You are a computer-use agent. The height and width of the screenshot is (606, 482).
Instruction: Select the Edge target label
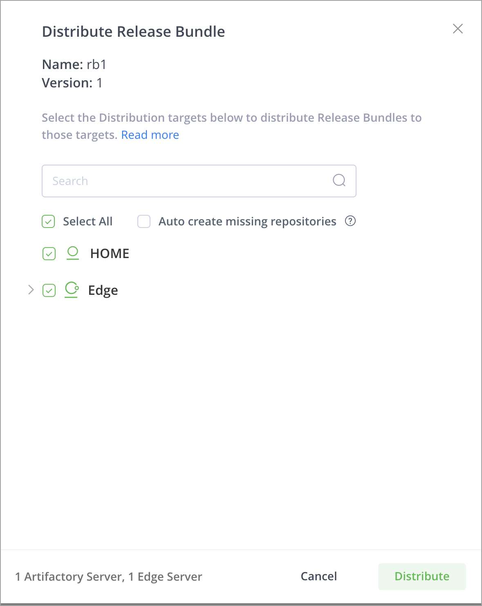tap(103, 290)
